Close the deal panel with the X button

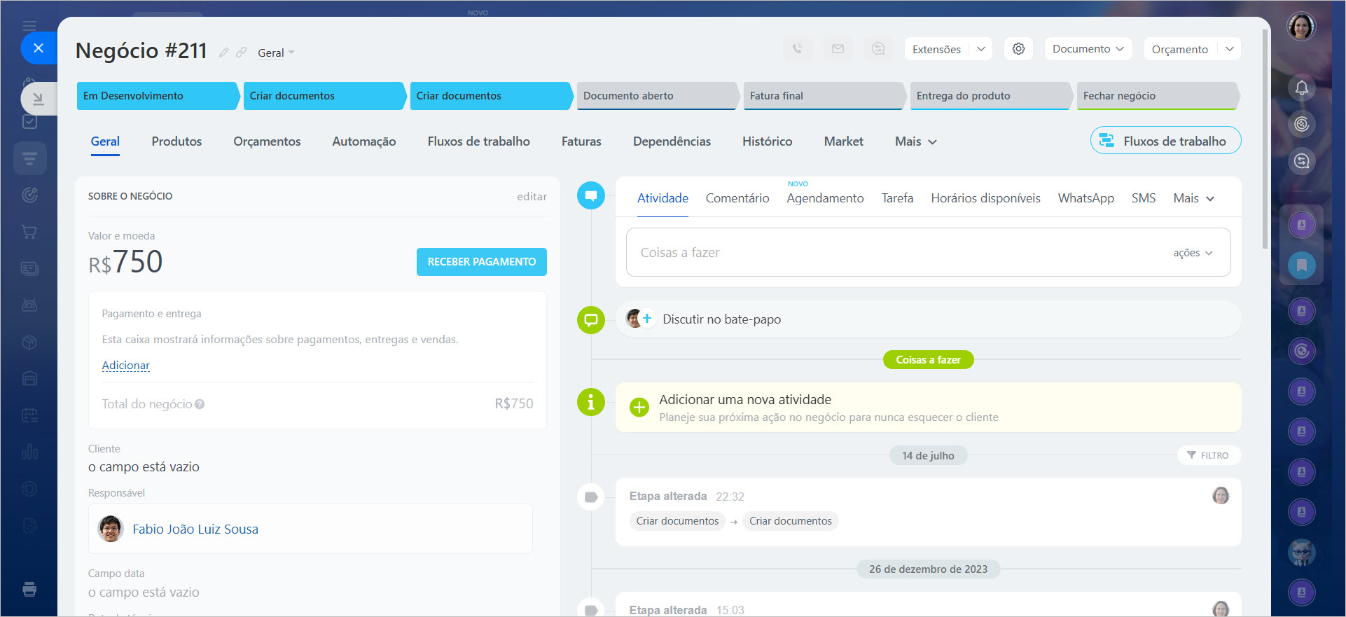(39, 48)
